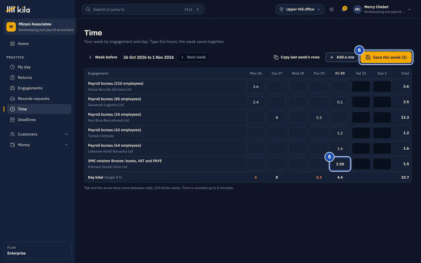
Task: Go to Next week
Action: (193, 57)
